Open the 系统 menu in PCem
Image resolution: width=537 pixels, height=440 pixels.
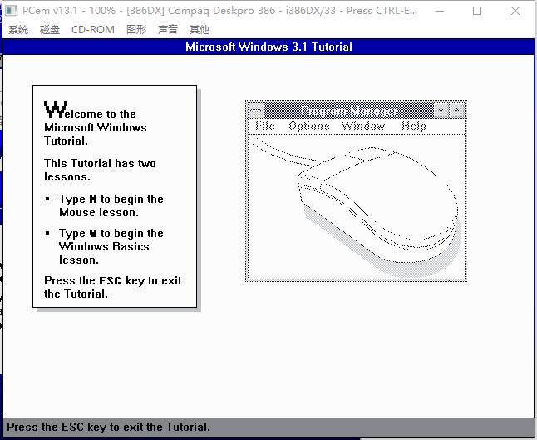click(x=18, y=30)
